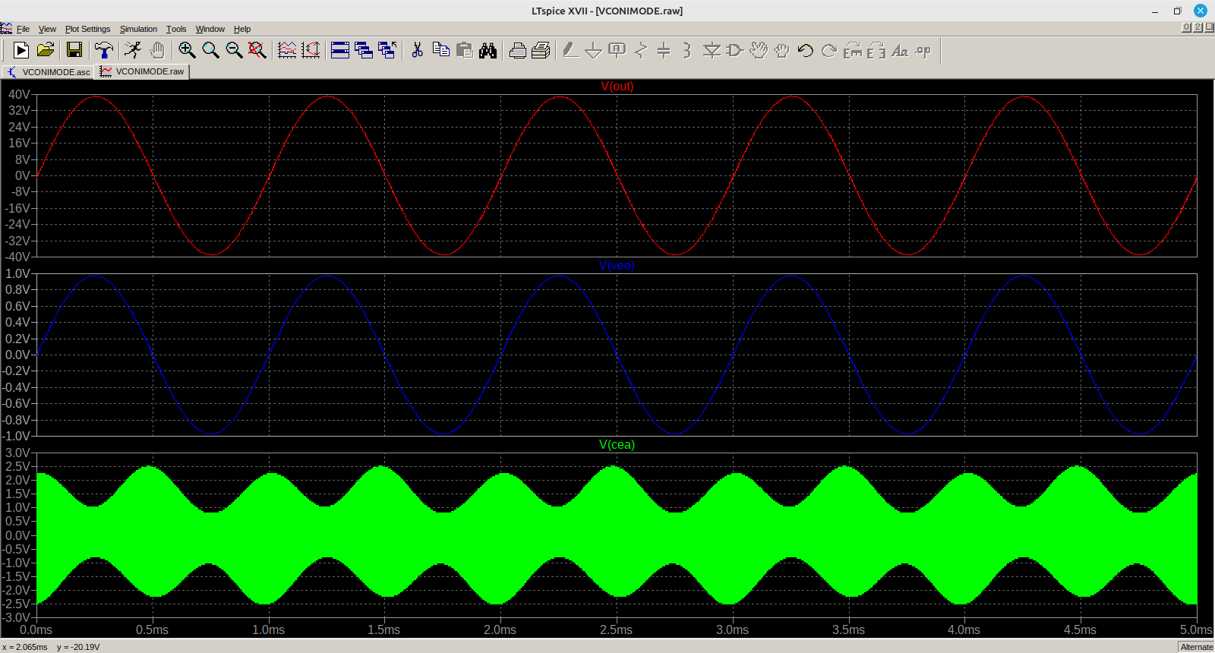
Task: Click the Redo arrow icon
Action: coord(829,50)
